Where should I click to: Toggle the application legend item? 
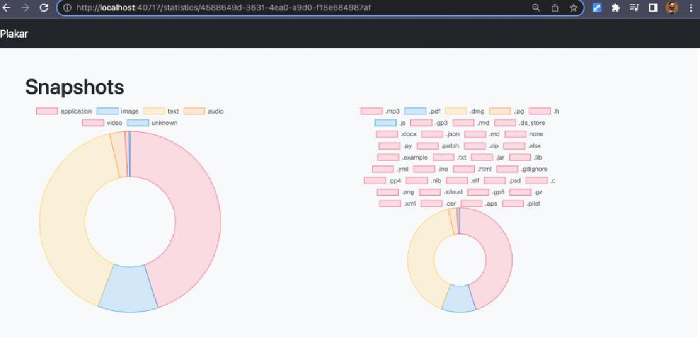click(x=64, y=111)
